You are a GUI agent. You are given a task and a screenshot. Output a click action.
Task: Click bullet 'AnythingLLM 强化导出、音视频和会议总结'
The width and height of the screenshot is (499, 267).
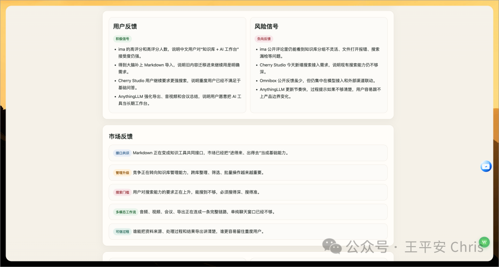[x=179, y=100]
